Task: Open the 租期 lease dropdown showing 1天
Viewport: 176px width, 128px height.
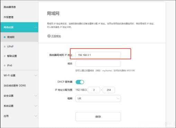Action: tap(98, 98)
